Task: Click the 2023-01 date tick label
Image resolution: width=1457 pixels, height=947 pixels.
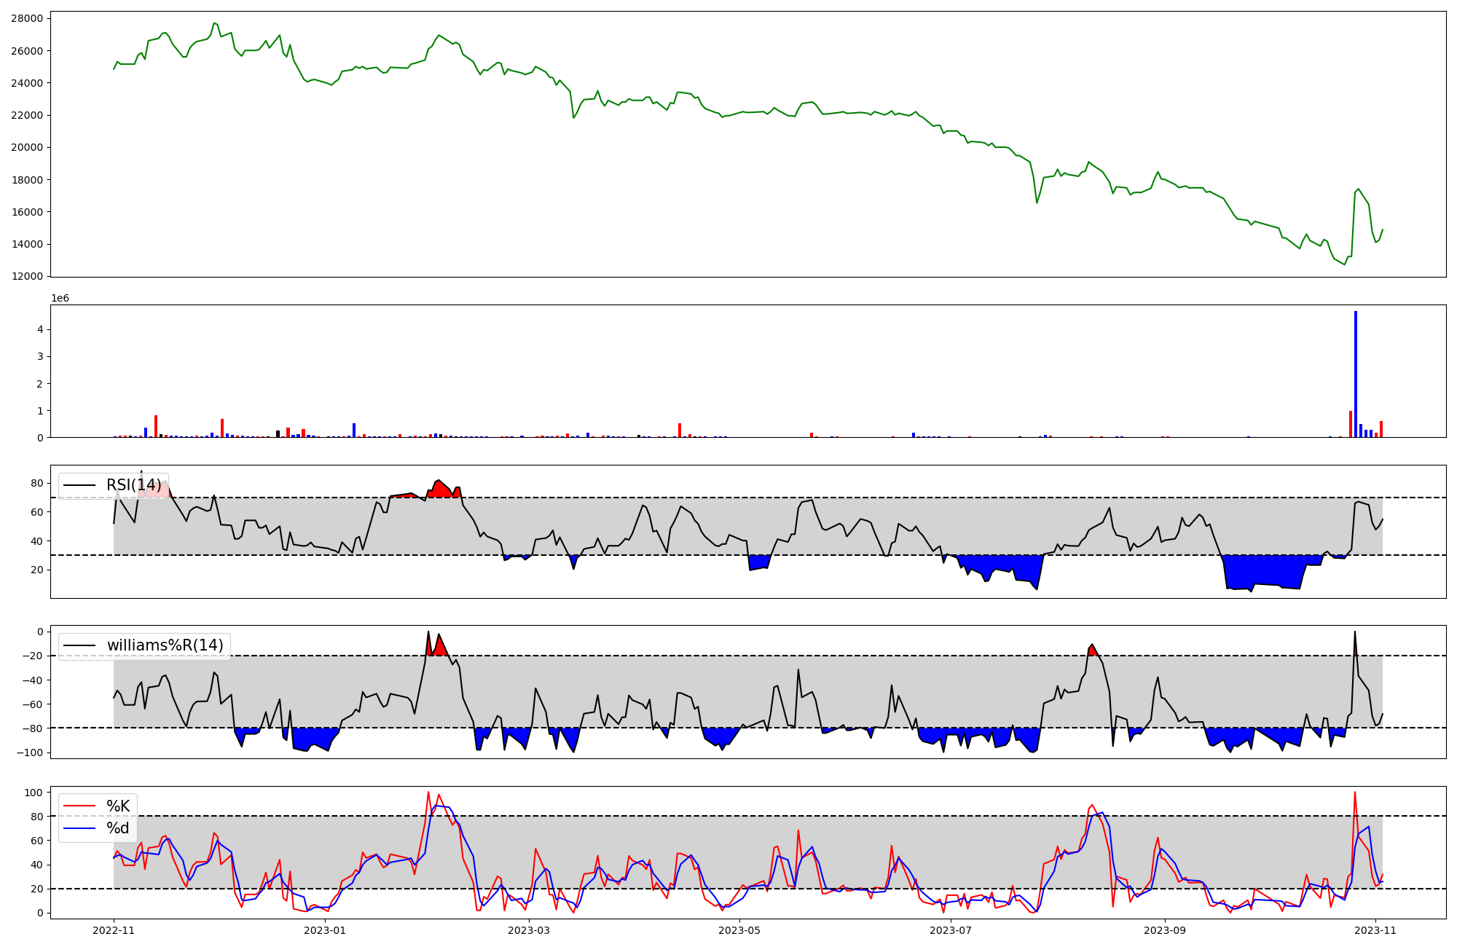Action: [x=324, y=930]
